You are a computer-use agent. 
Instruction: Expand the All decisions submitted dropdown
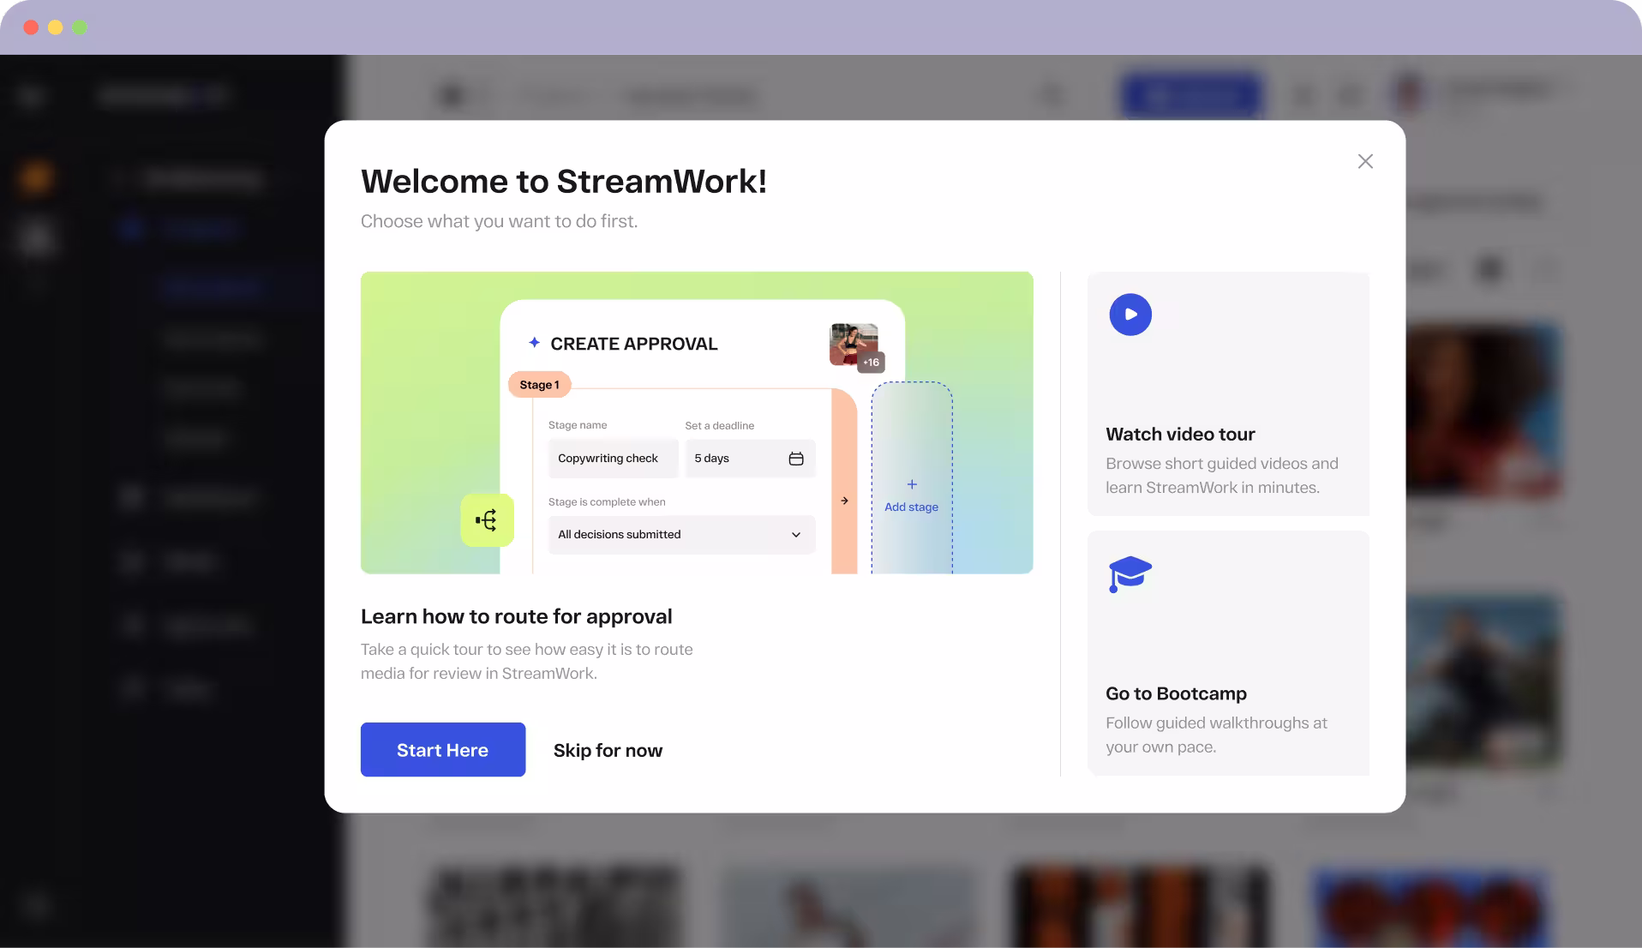point(681,534)
